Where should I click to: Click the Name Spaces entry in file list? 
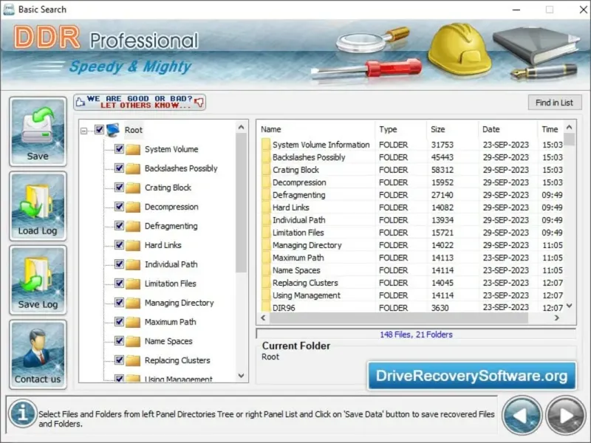(296, 270)
